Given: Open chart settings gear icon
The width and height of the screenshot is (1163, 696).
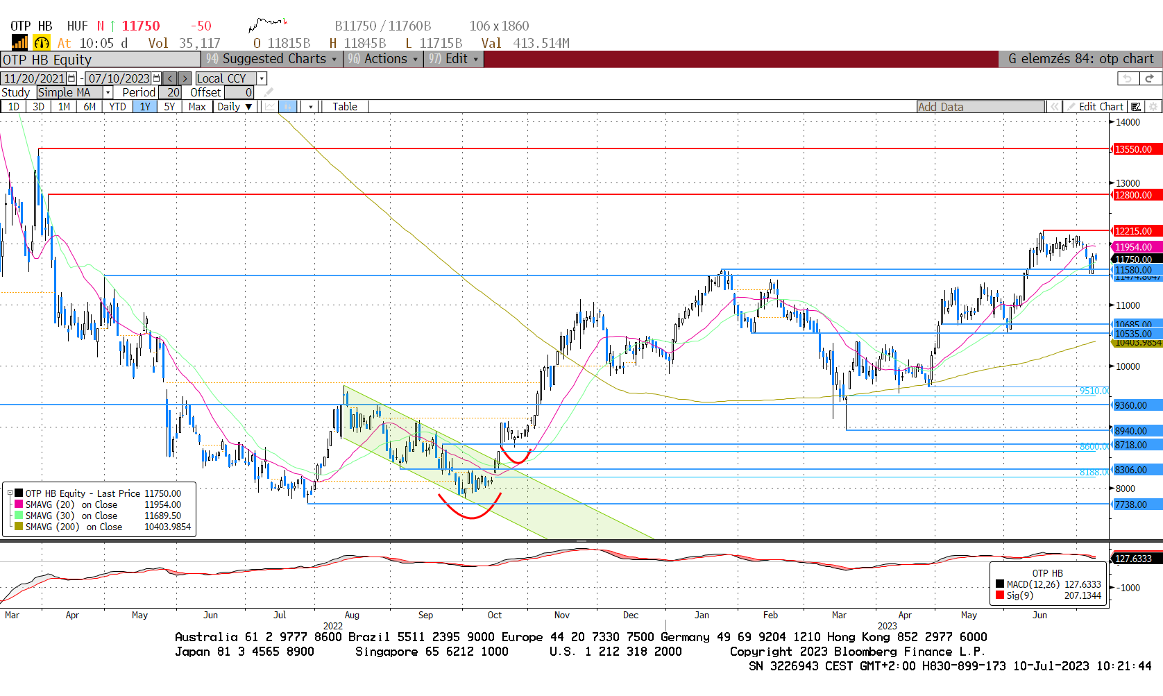Looking at the screenshot, I should click(1153, 107).
